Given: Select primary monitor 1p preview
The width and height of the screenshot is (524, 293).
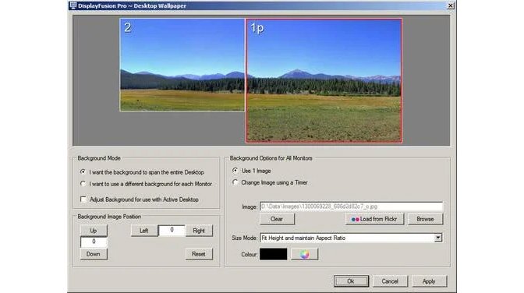Looking at the screenshot, I should pos(324,80).
